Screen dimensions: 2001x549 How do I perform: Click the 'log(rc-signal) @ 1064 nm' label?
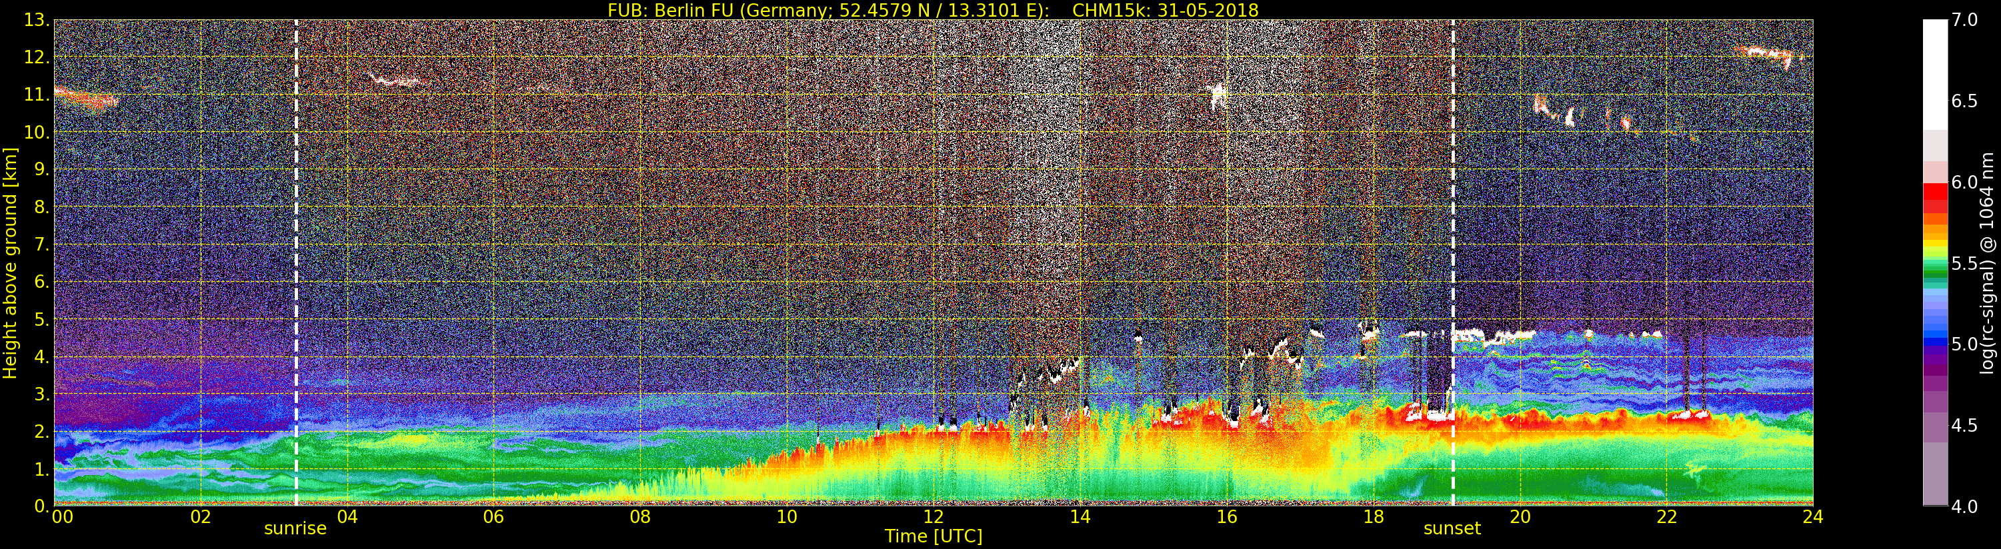pyautogui.click(x=1987, y=263)
